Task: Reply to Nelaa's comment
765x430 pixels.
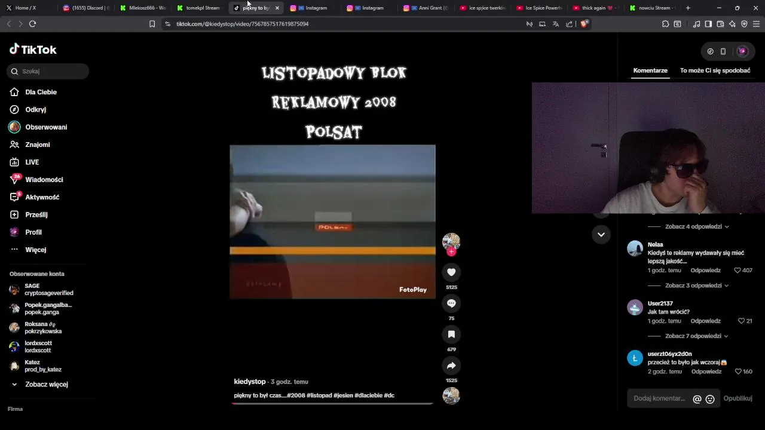Action: (x=706, y=271)
